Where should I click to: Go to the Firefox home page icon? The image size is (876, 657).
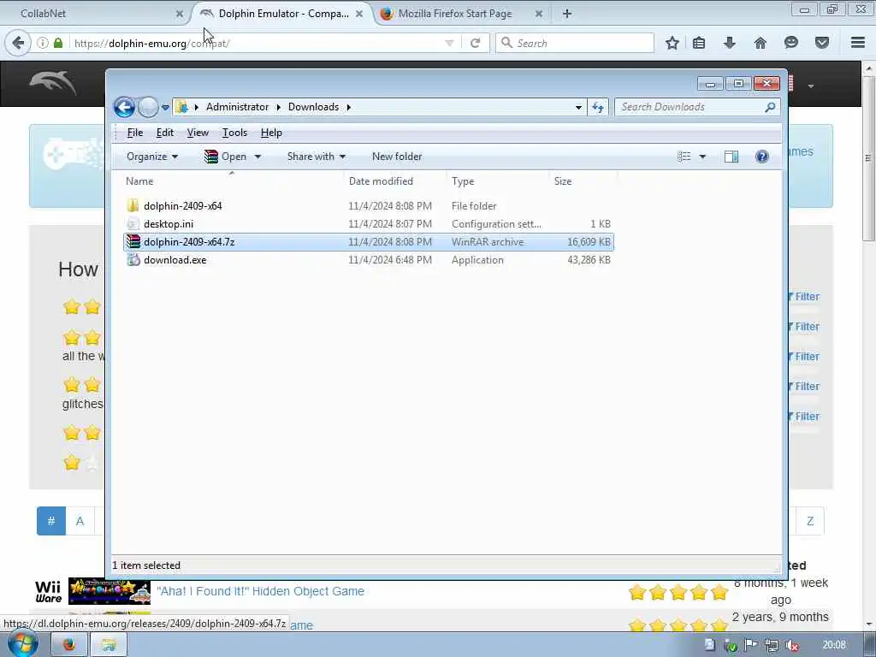[x=761, y=43]
